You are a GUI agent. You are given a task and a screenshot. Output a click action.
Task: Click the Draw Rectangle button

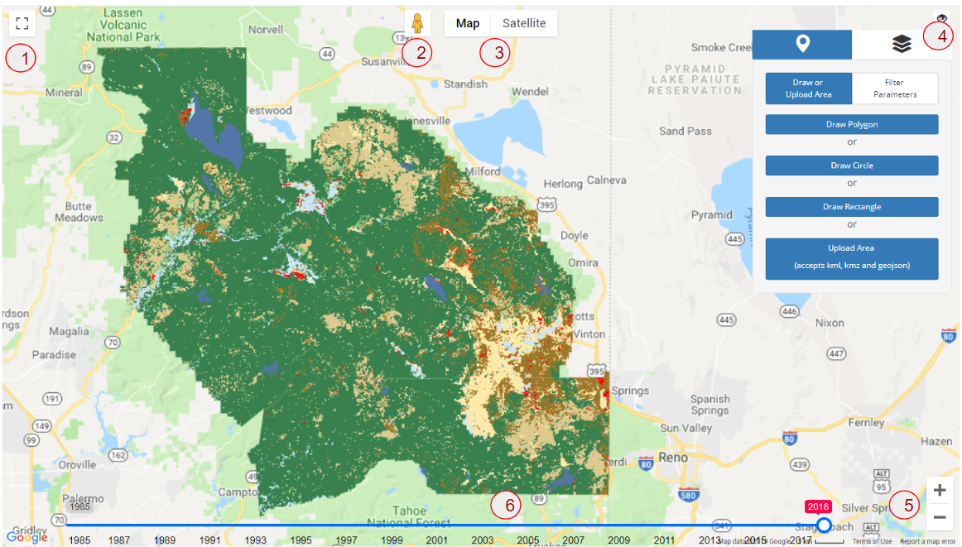[x=852, y=207]
